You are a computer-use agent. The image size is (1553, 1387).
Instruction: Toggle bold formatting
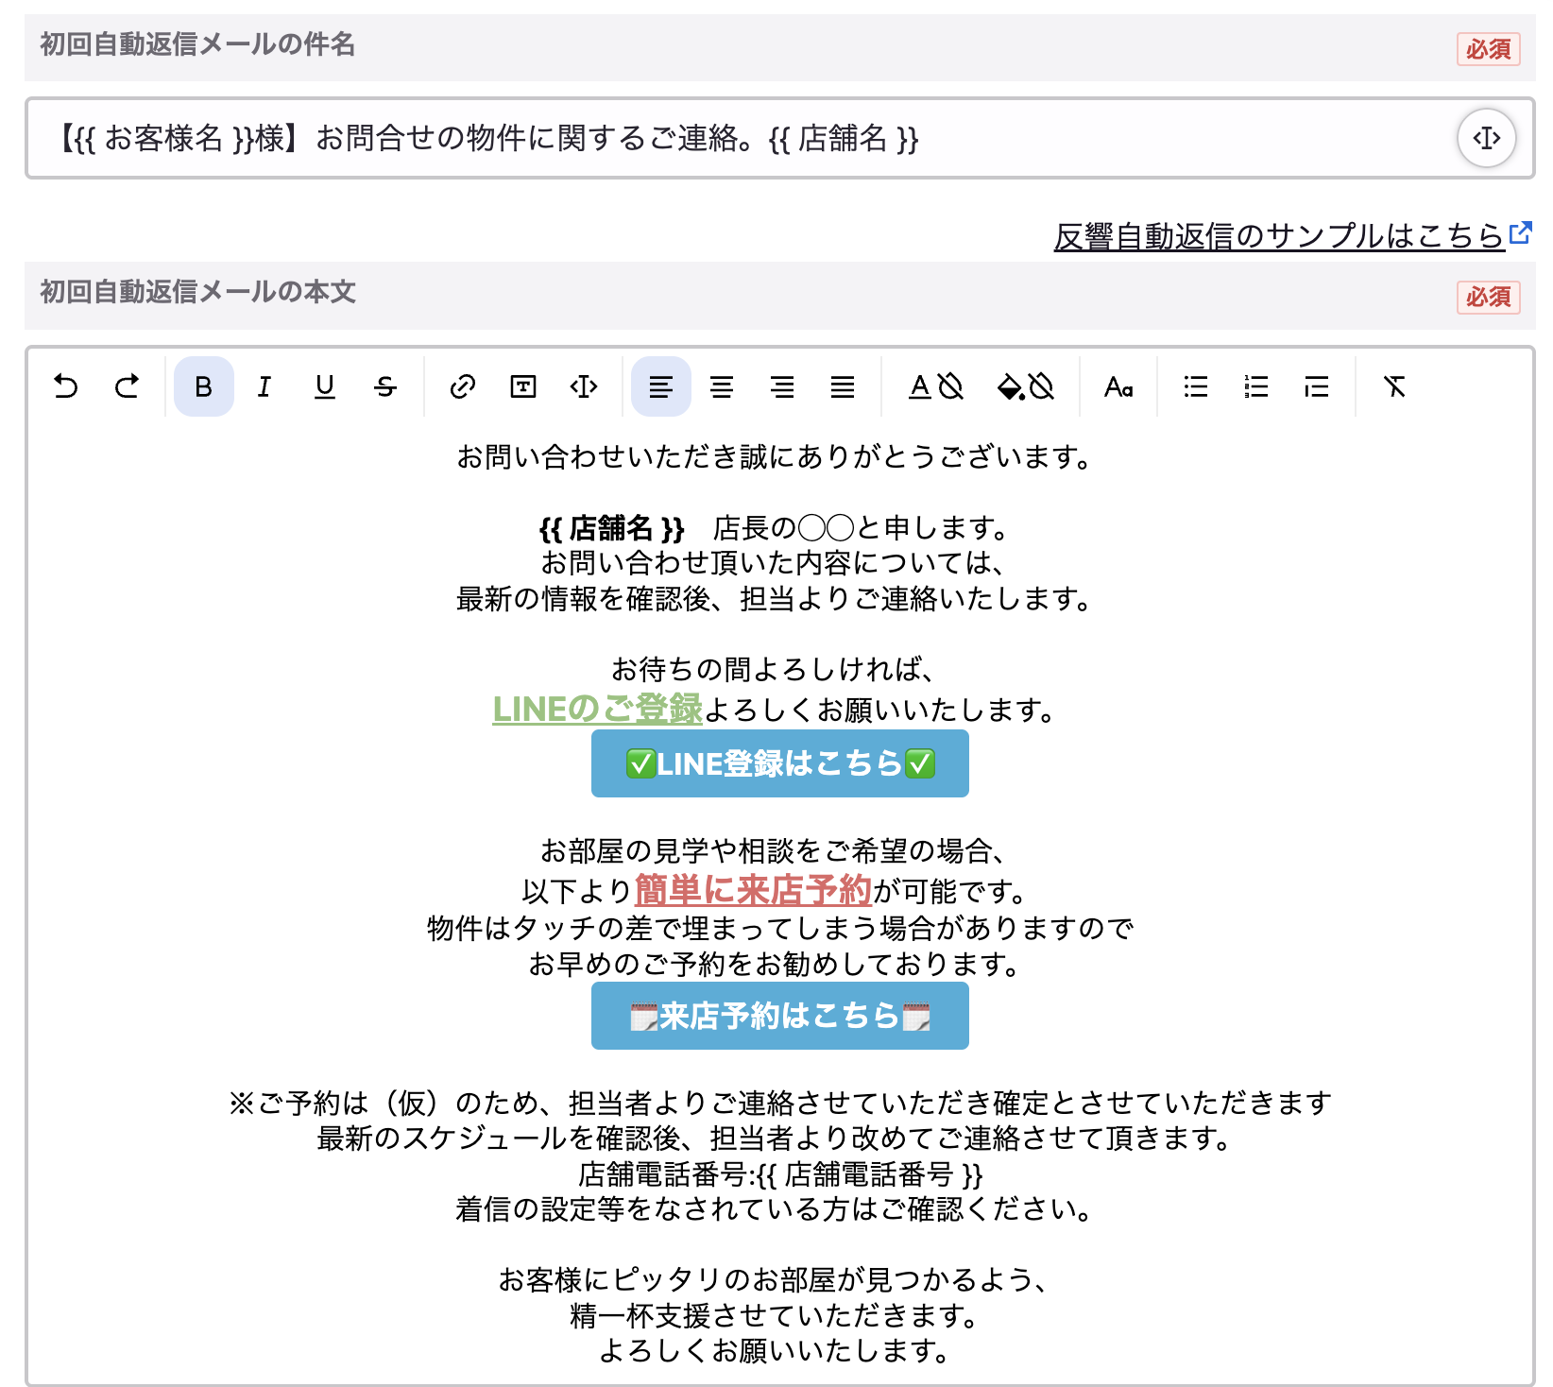pyautogui.click(x=203, y=386)
